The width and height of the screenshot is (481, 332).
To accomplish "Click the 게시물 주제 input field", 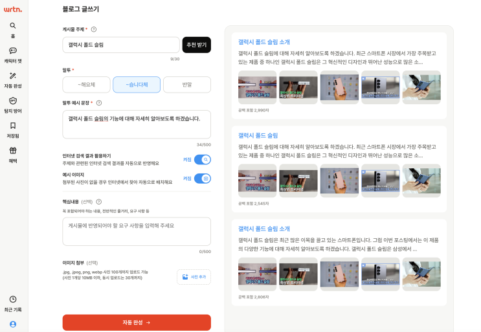I will [x=121, y=45].
